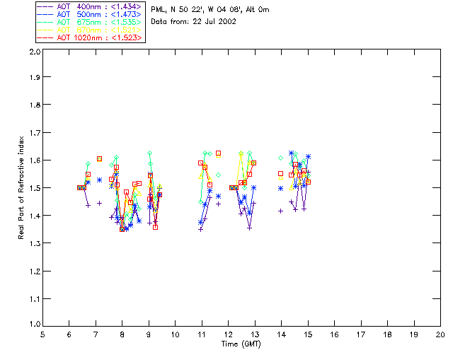The image size is (453, 362).
Task: Click the 19 on the time axis
Action: (414, 334)
